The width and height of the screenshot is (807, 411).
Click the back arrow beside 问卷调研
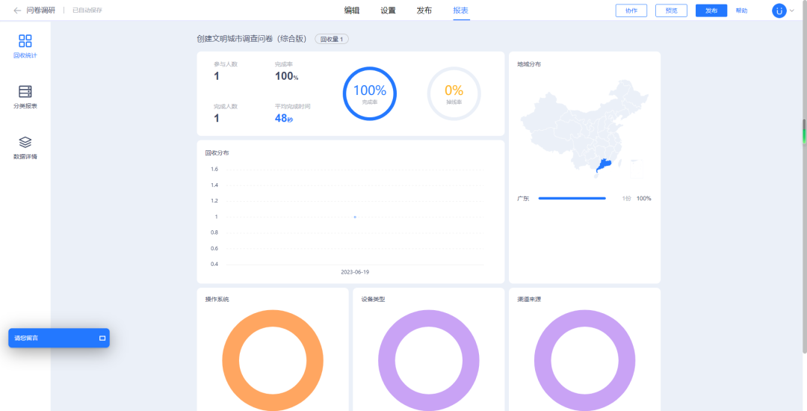17,10
